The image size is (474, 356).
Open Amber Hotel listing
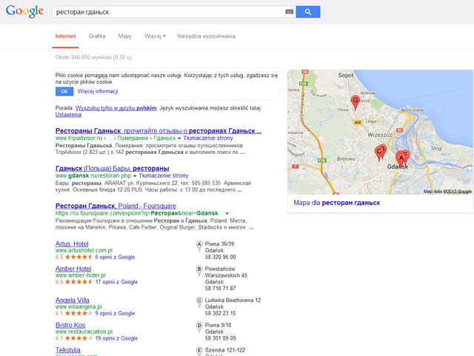pos(73,269)
